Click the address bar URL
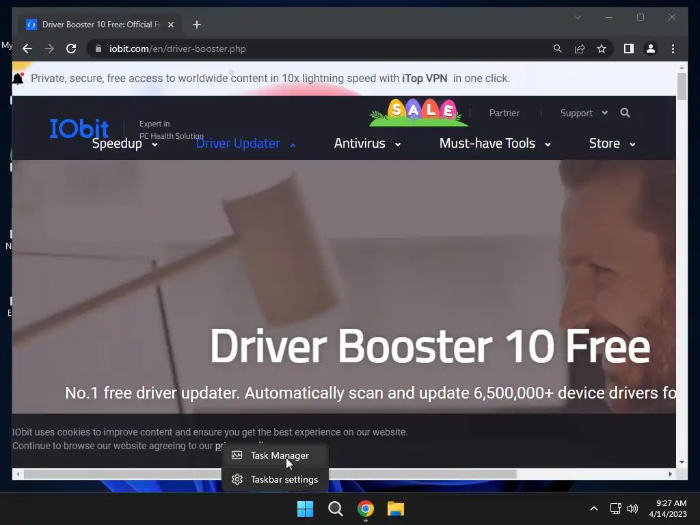Viewport: 700px width, 525px height. point(177,49)
